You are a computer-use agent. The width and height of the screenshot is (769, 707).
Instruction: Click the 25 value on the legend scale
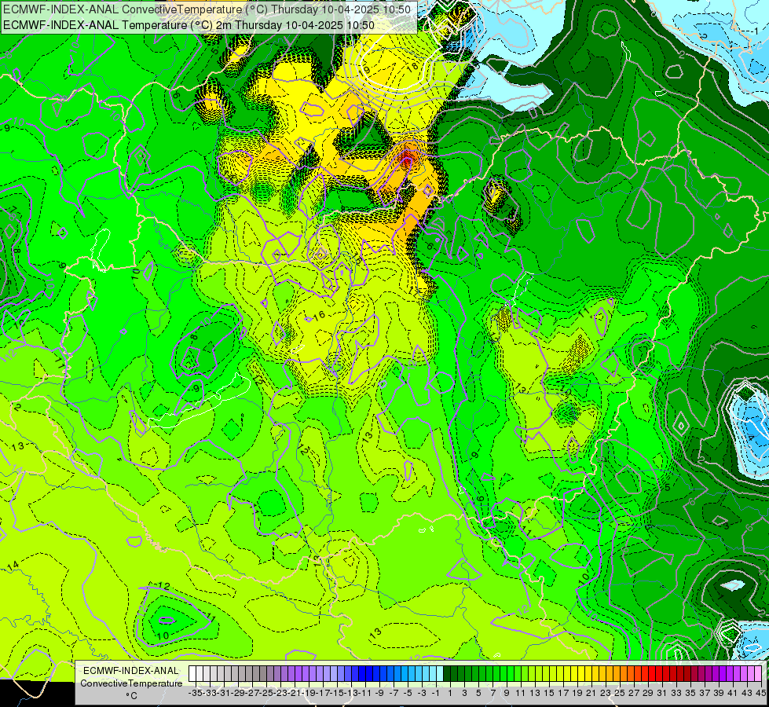[620, 693]
